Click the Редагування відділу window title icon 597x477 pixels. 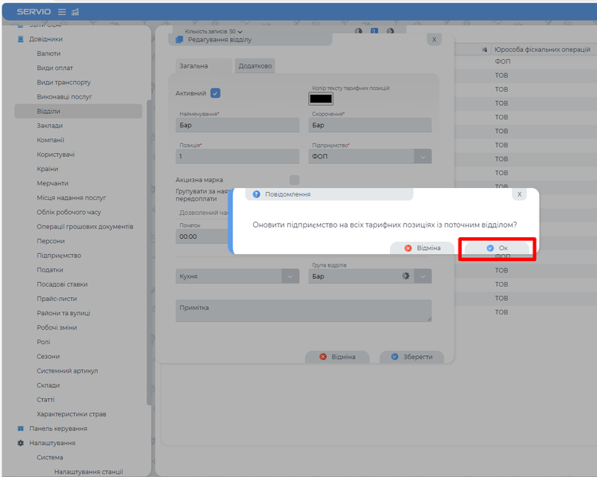pos(179,39)
